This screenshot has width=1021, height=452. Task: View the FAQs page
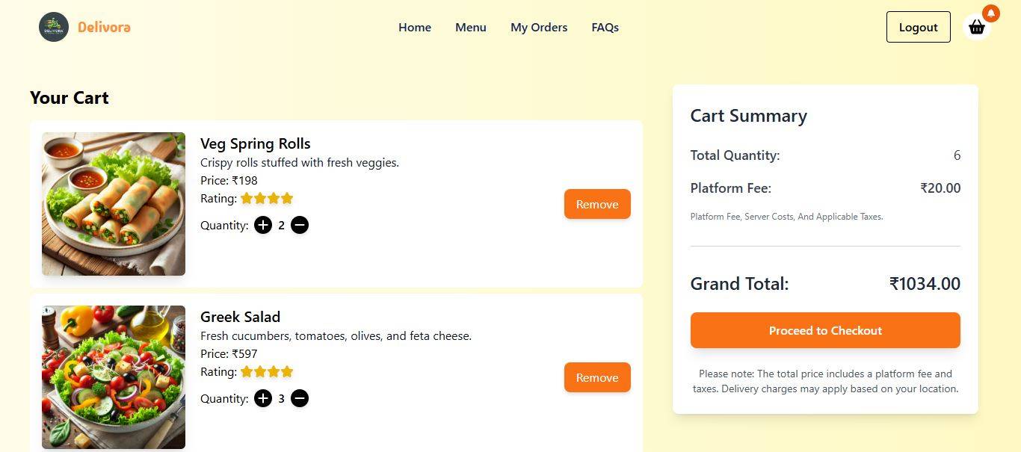pos(605,27)
